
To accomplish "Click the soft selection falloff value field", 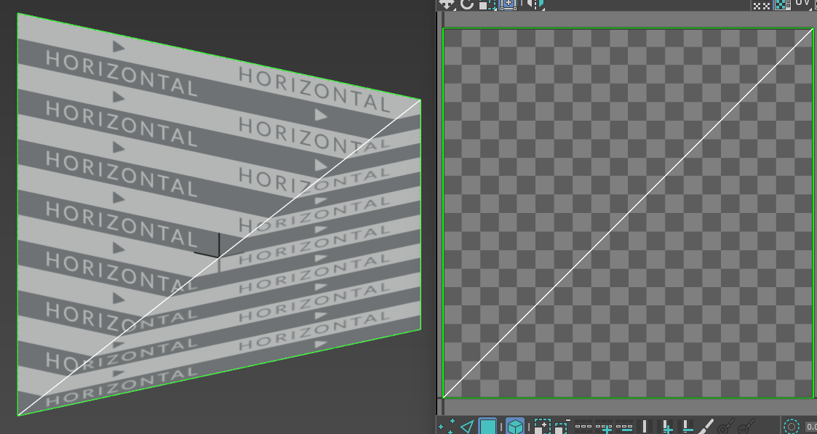I will pyautogui.click(x=810, y=427).
